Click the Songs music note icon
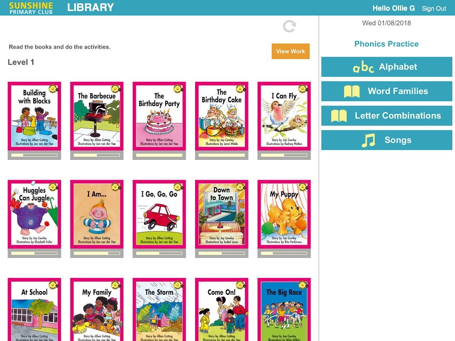Image resolution: width=455 pixels, height=341 pixels. coord(368,141)
